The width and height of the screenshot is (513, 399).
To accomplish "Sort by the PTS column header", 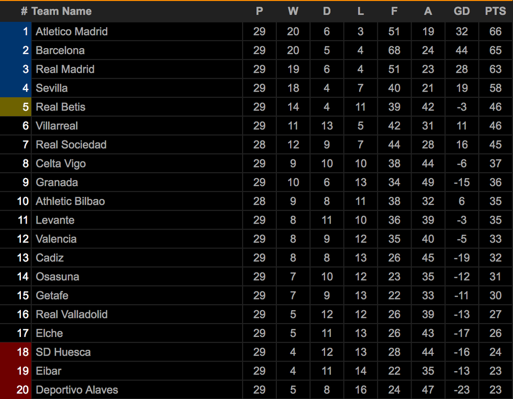I will [x=495, y=11].
